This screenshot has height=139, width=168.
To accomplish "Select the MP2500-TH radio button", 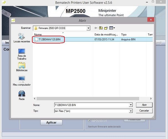I will coord(89,120).
